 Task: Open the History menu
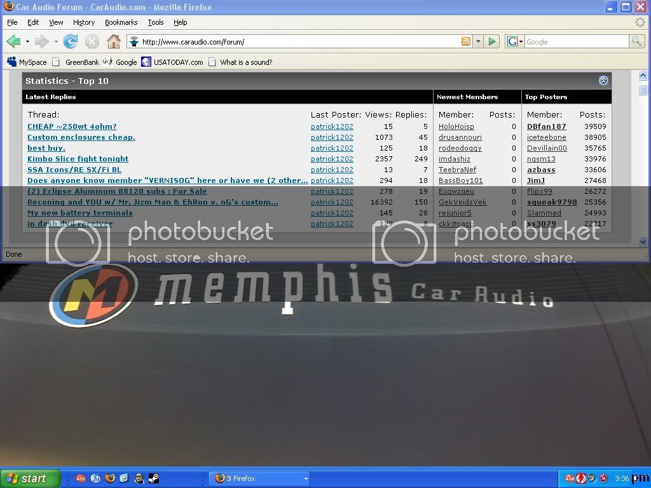pyautogui.click(x=84, y=22)
